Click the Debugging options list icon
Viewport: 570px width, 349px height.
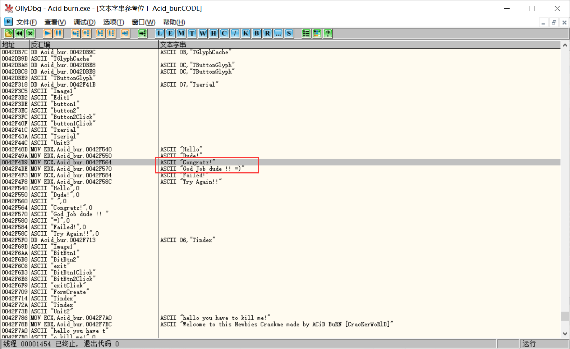pyautogui.click(x=306, y=33)
